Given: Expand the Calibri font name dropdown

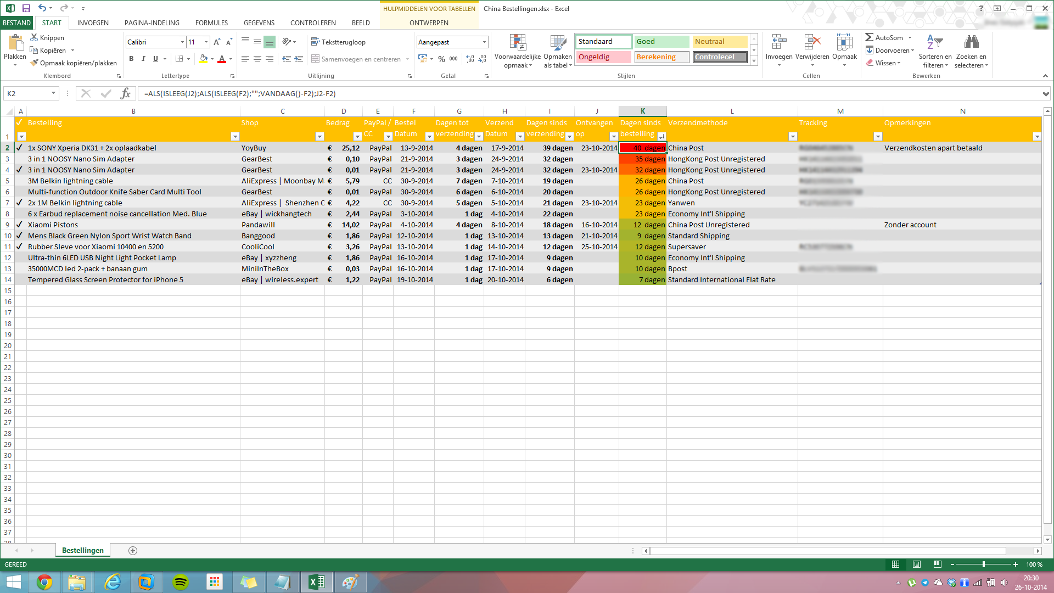Looking at the screenshot, I should click(182, 42).
